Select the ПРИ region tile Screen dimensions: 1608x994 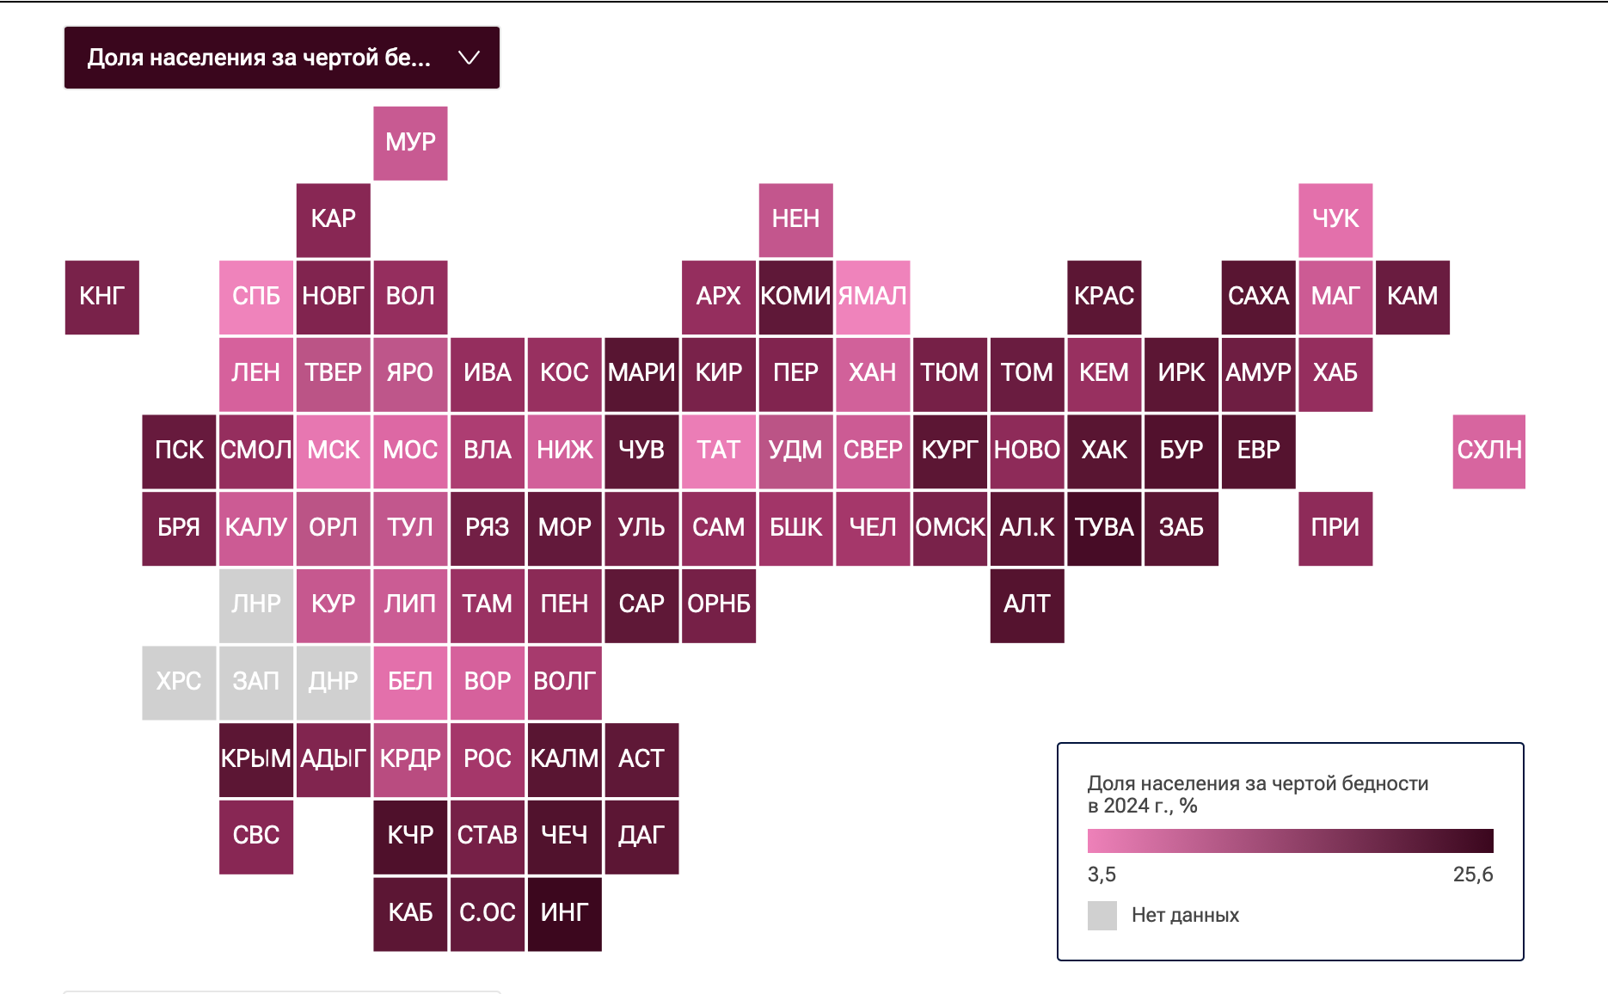coord(1335,528)
